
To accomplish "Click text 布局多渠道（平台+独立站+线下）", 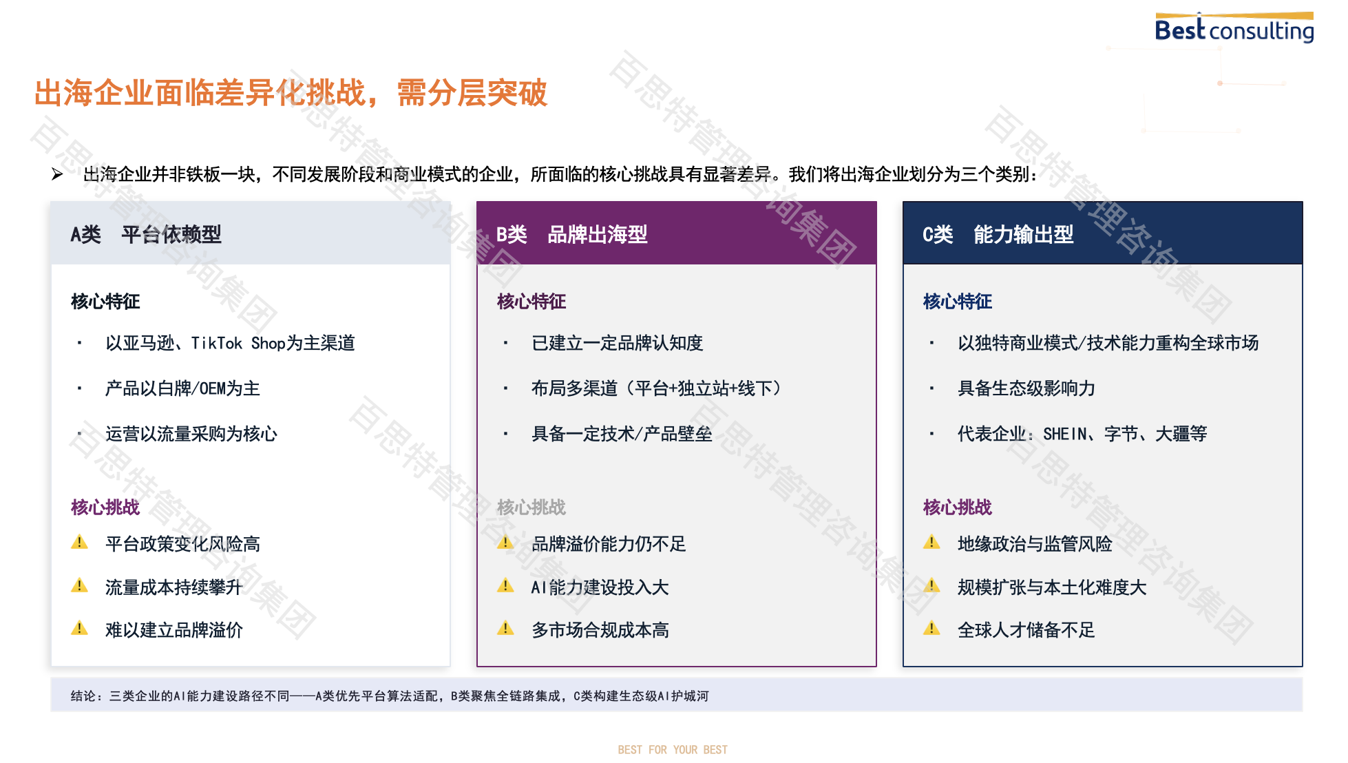I will pyautogui.click(x=657, y=388).
